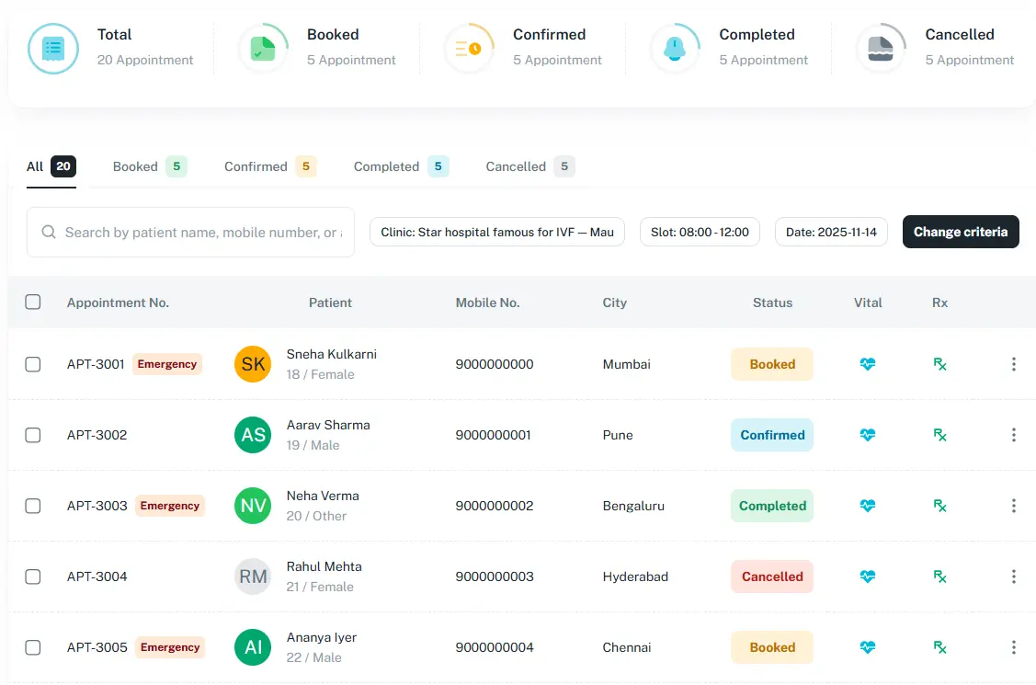Click the AS avatar of Aarav Sharma

pos(253,435)
